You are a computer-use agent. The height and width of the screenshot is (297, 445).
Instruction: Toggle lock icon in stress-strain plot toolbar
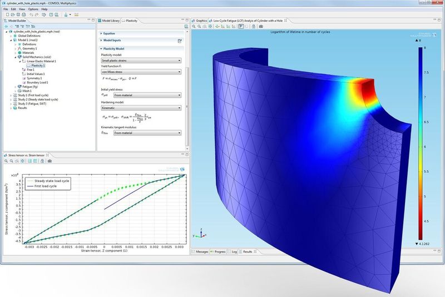[42, 161]
